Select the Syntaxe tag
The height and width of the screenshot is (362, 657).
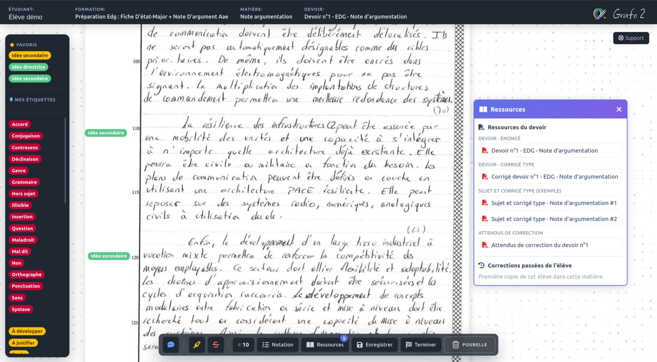[21, 310]
